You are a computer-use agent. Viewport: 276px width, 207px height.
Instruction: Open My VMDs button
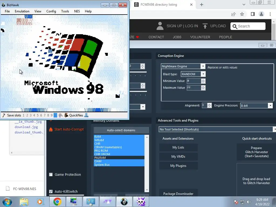click(x=178, y=157)
